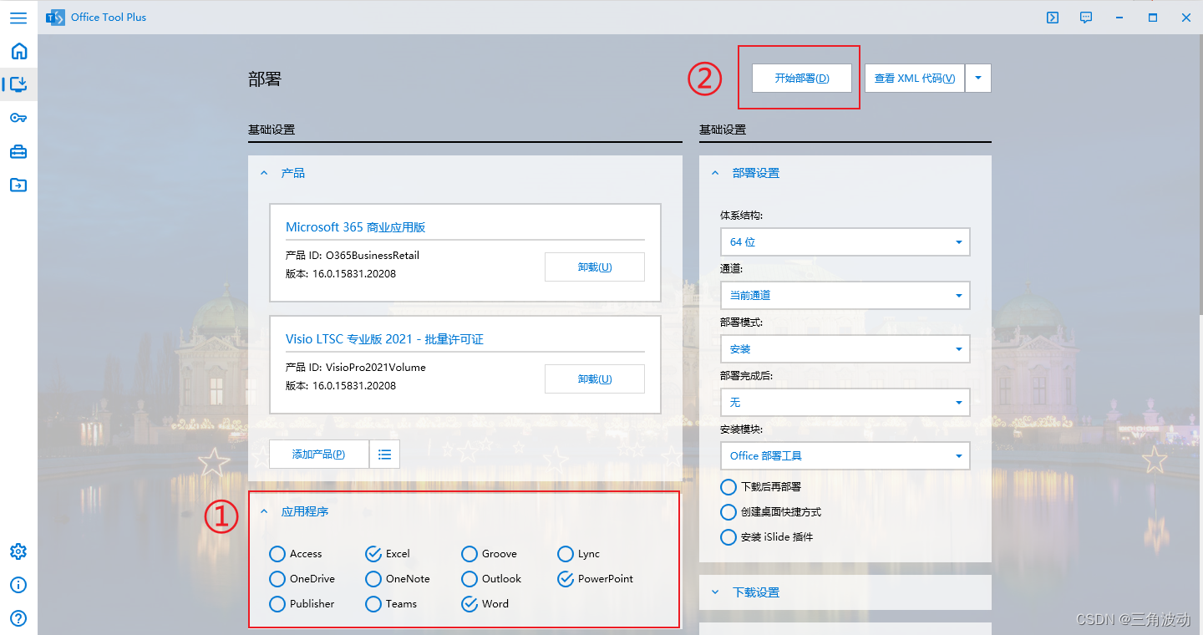Click the Visio LTSC 专业版 2021 title
The width and height of the screenshot is (1203, 635).
pos(385,339)
